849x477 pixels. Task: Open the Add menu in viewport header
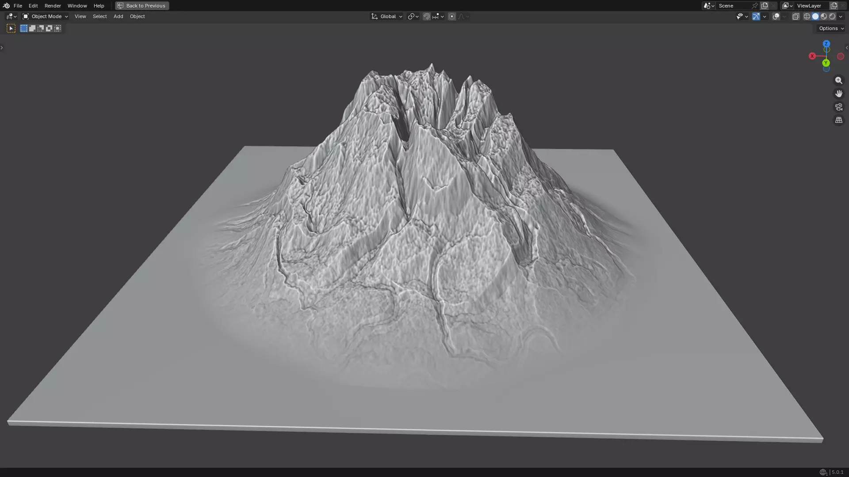coord(118,16)
